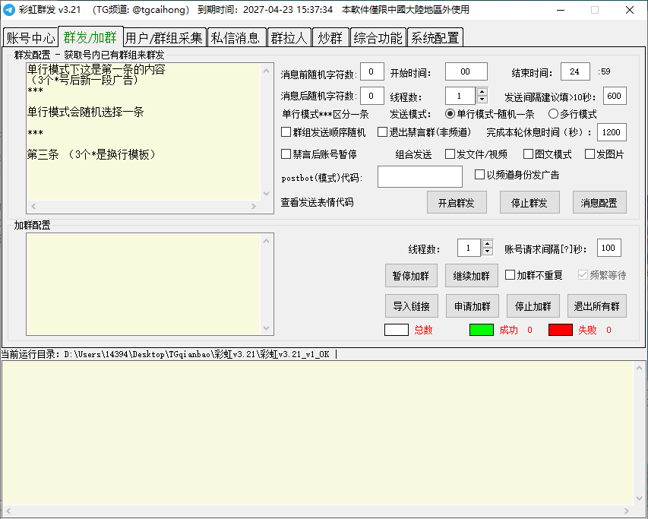Select 单行模式-随机一条 radio option
Screen dimensions: 648x519
[450, 114]
